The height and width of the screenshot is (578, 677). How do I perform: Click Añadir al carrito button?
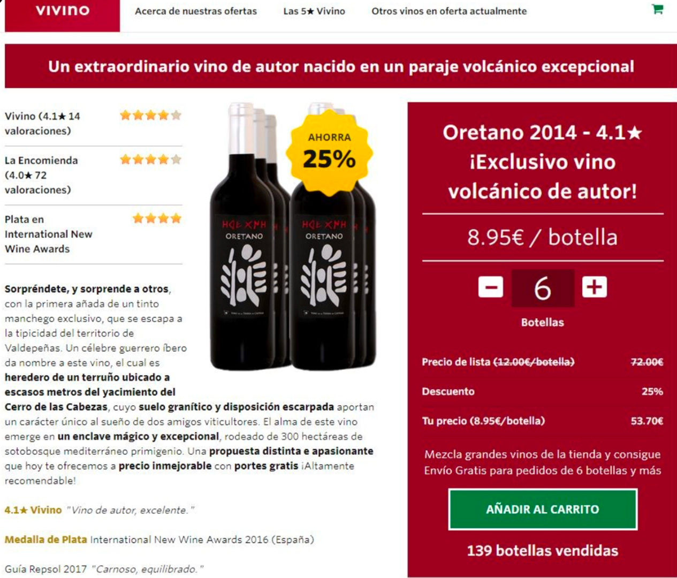pos(543,509)
